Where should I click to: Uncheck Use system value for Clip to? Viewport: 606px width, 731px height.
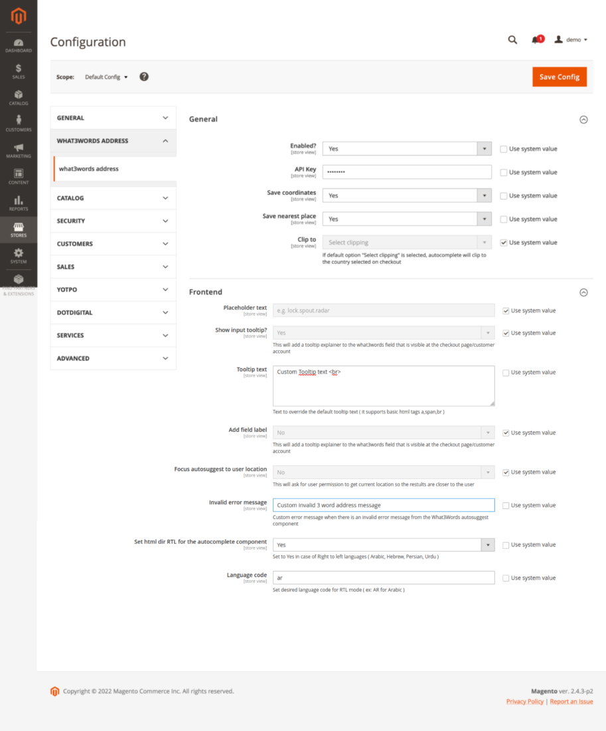pos(504,243)
